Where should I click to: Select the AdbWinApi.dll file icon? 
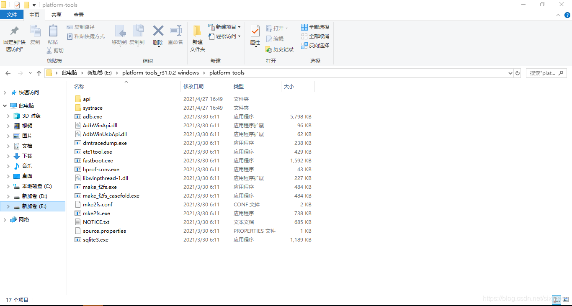pos(77,126)
